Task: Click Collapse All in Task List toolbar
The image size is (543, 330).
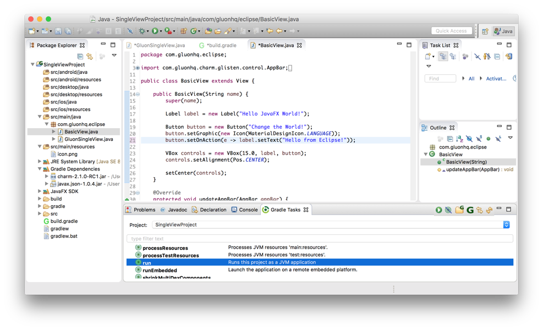Action: [497, 57]
